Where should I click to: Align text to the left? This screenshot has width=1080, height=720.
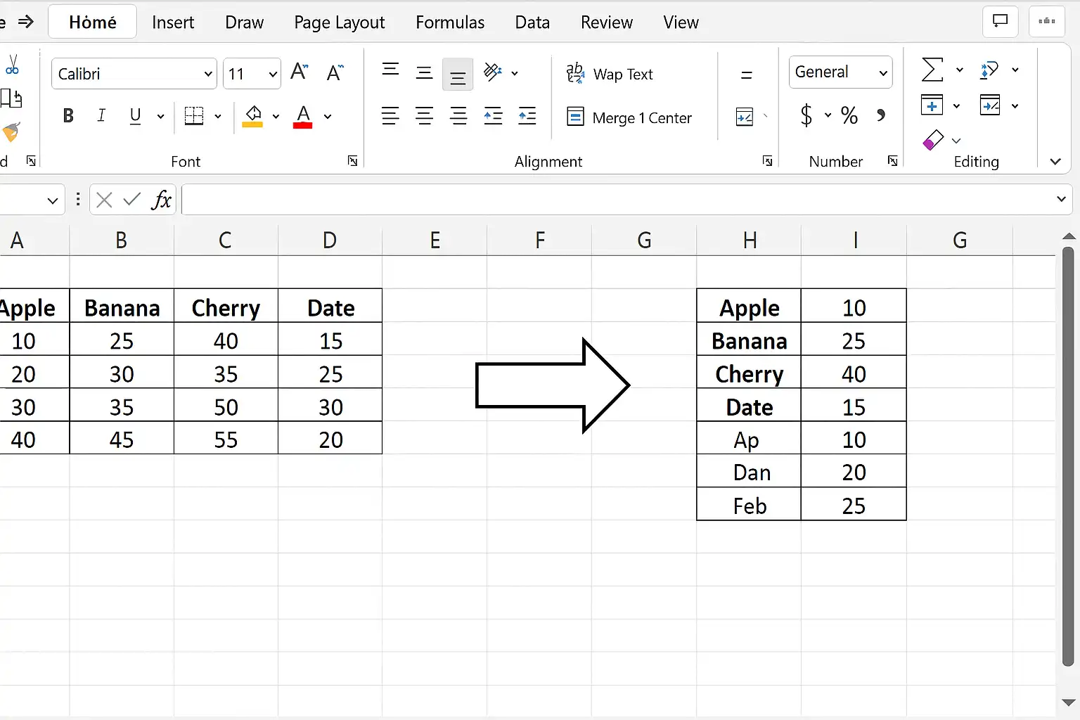point(390,116)
